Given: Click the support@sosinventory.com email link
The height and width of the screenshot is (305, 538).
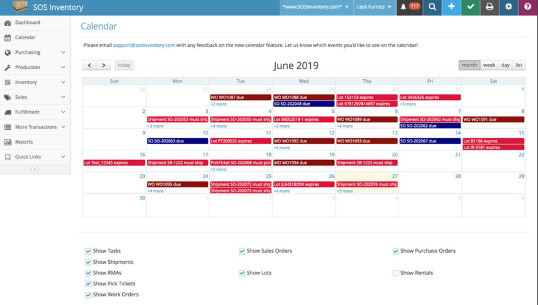Looking at the screenshot, I should pos(144,45).
